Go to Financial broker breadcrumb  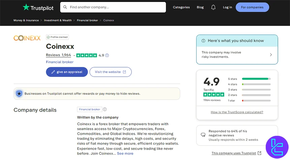[87, 20]
